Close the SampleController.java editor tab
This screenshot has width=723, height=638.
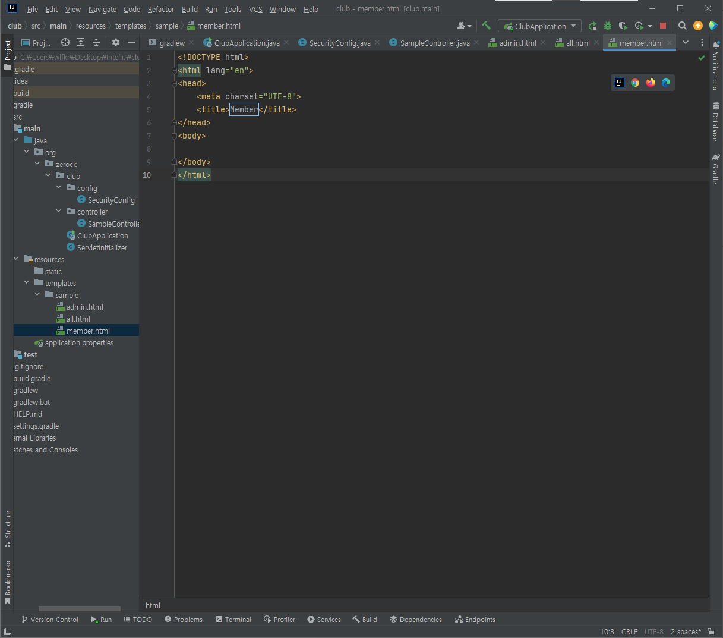[x=476, y=43]
